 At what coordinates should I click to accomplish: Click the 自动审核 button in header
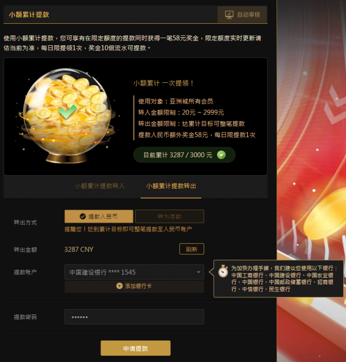[x=242, y=15]
